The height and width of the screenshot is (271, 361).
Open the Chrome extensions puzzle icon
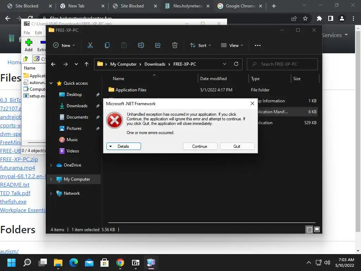pyautogui.click(x=319, y=18)
